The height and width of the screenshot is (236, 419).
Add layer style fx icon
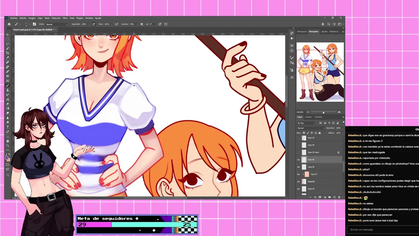click(x=315, y=197)
